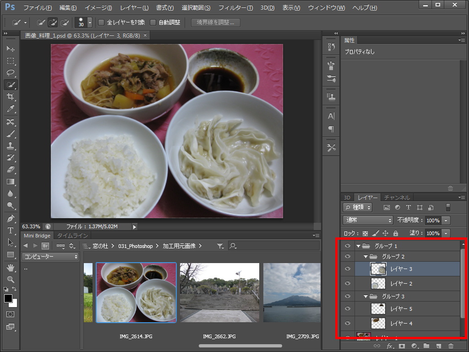Select the Lasso tool
The width and height of the screenshot is (469, 352).
tap(11, 73)
